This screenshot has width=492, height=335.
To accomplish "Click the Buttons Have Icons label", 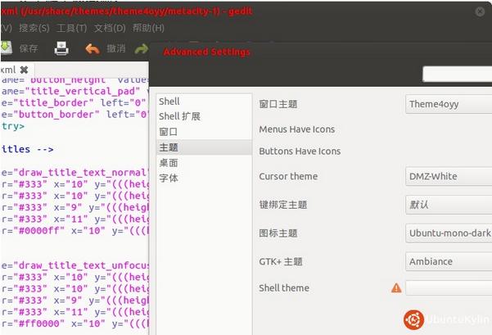I will coord(300,152).
